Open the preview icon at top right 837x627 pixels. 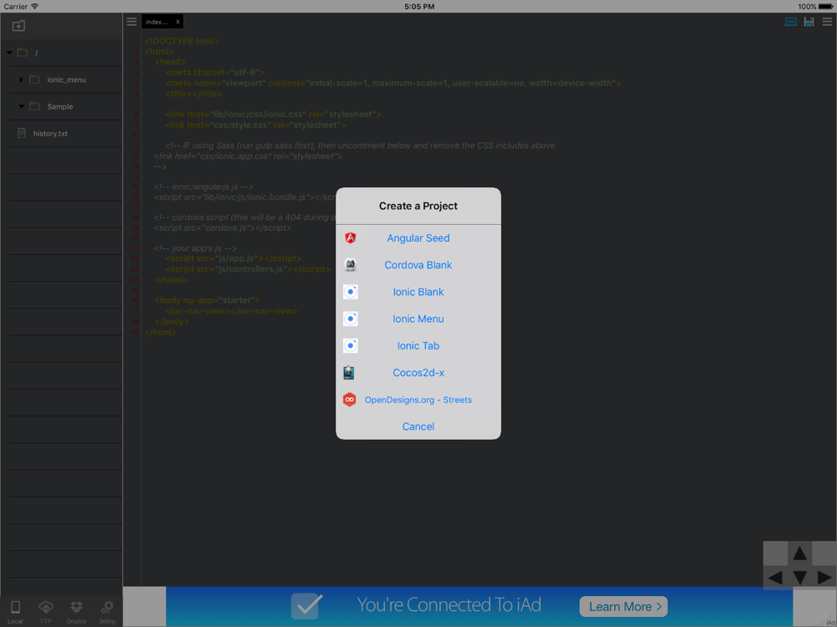(x=791, y=22)
